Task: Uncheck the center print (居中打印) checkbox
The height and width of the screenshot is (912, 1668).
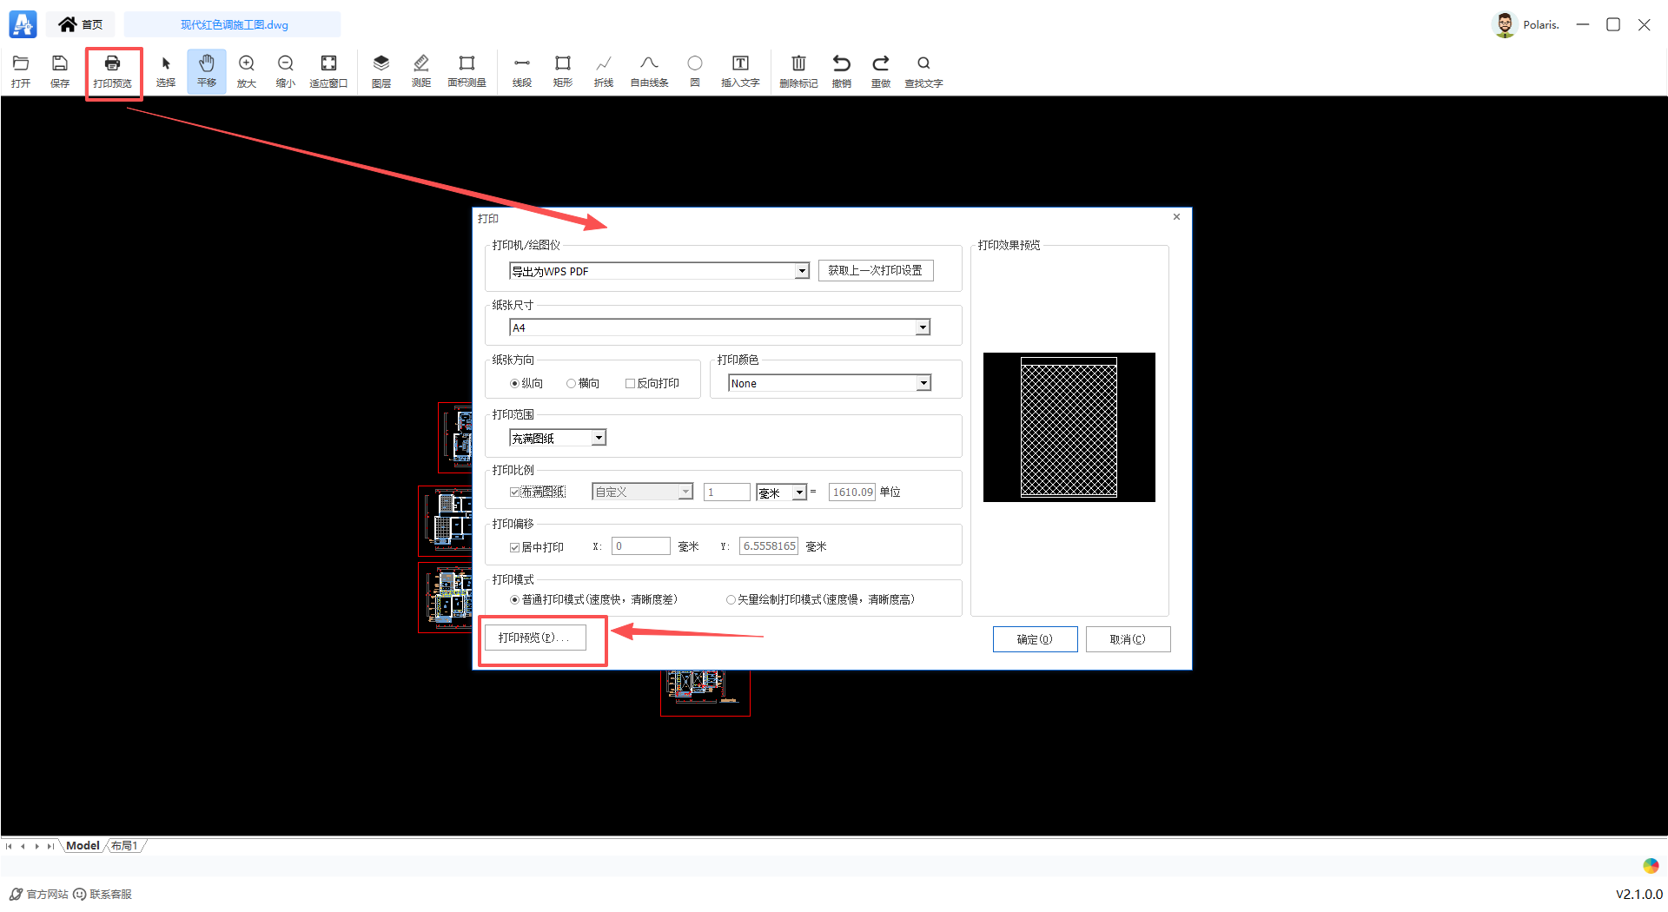Action: (x=515, y=547)
